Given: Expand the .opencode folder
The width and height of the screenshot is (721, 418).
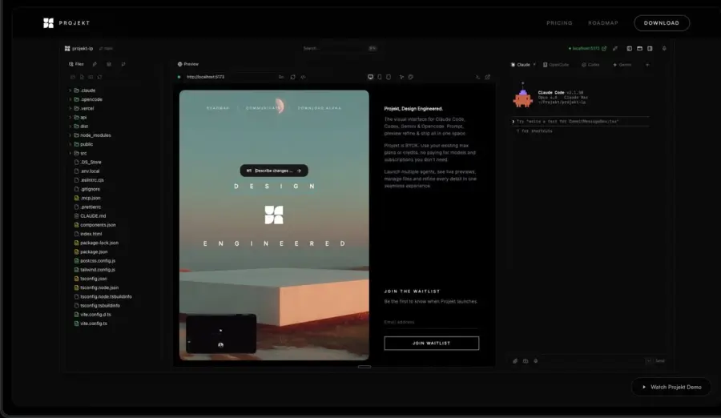Looking at the screenshot, I should [x=86, y=99].
